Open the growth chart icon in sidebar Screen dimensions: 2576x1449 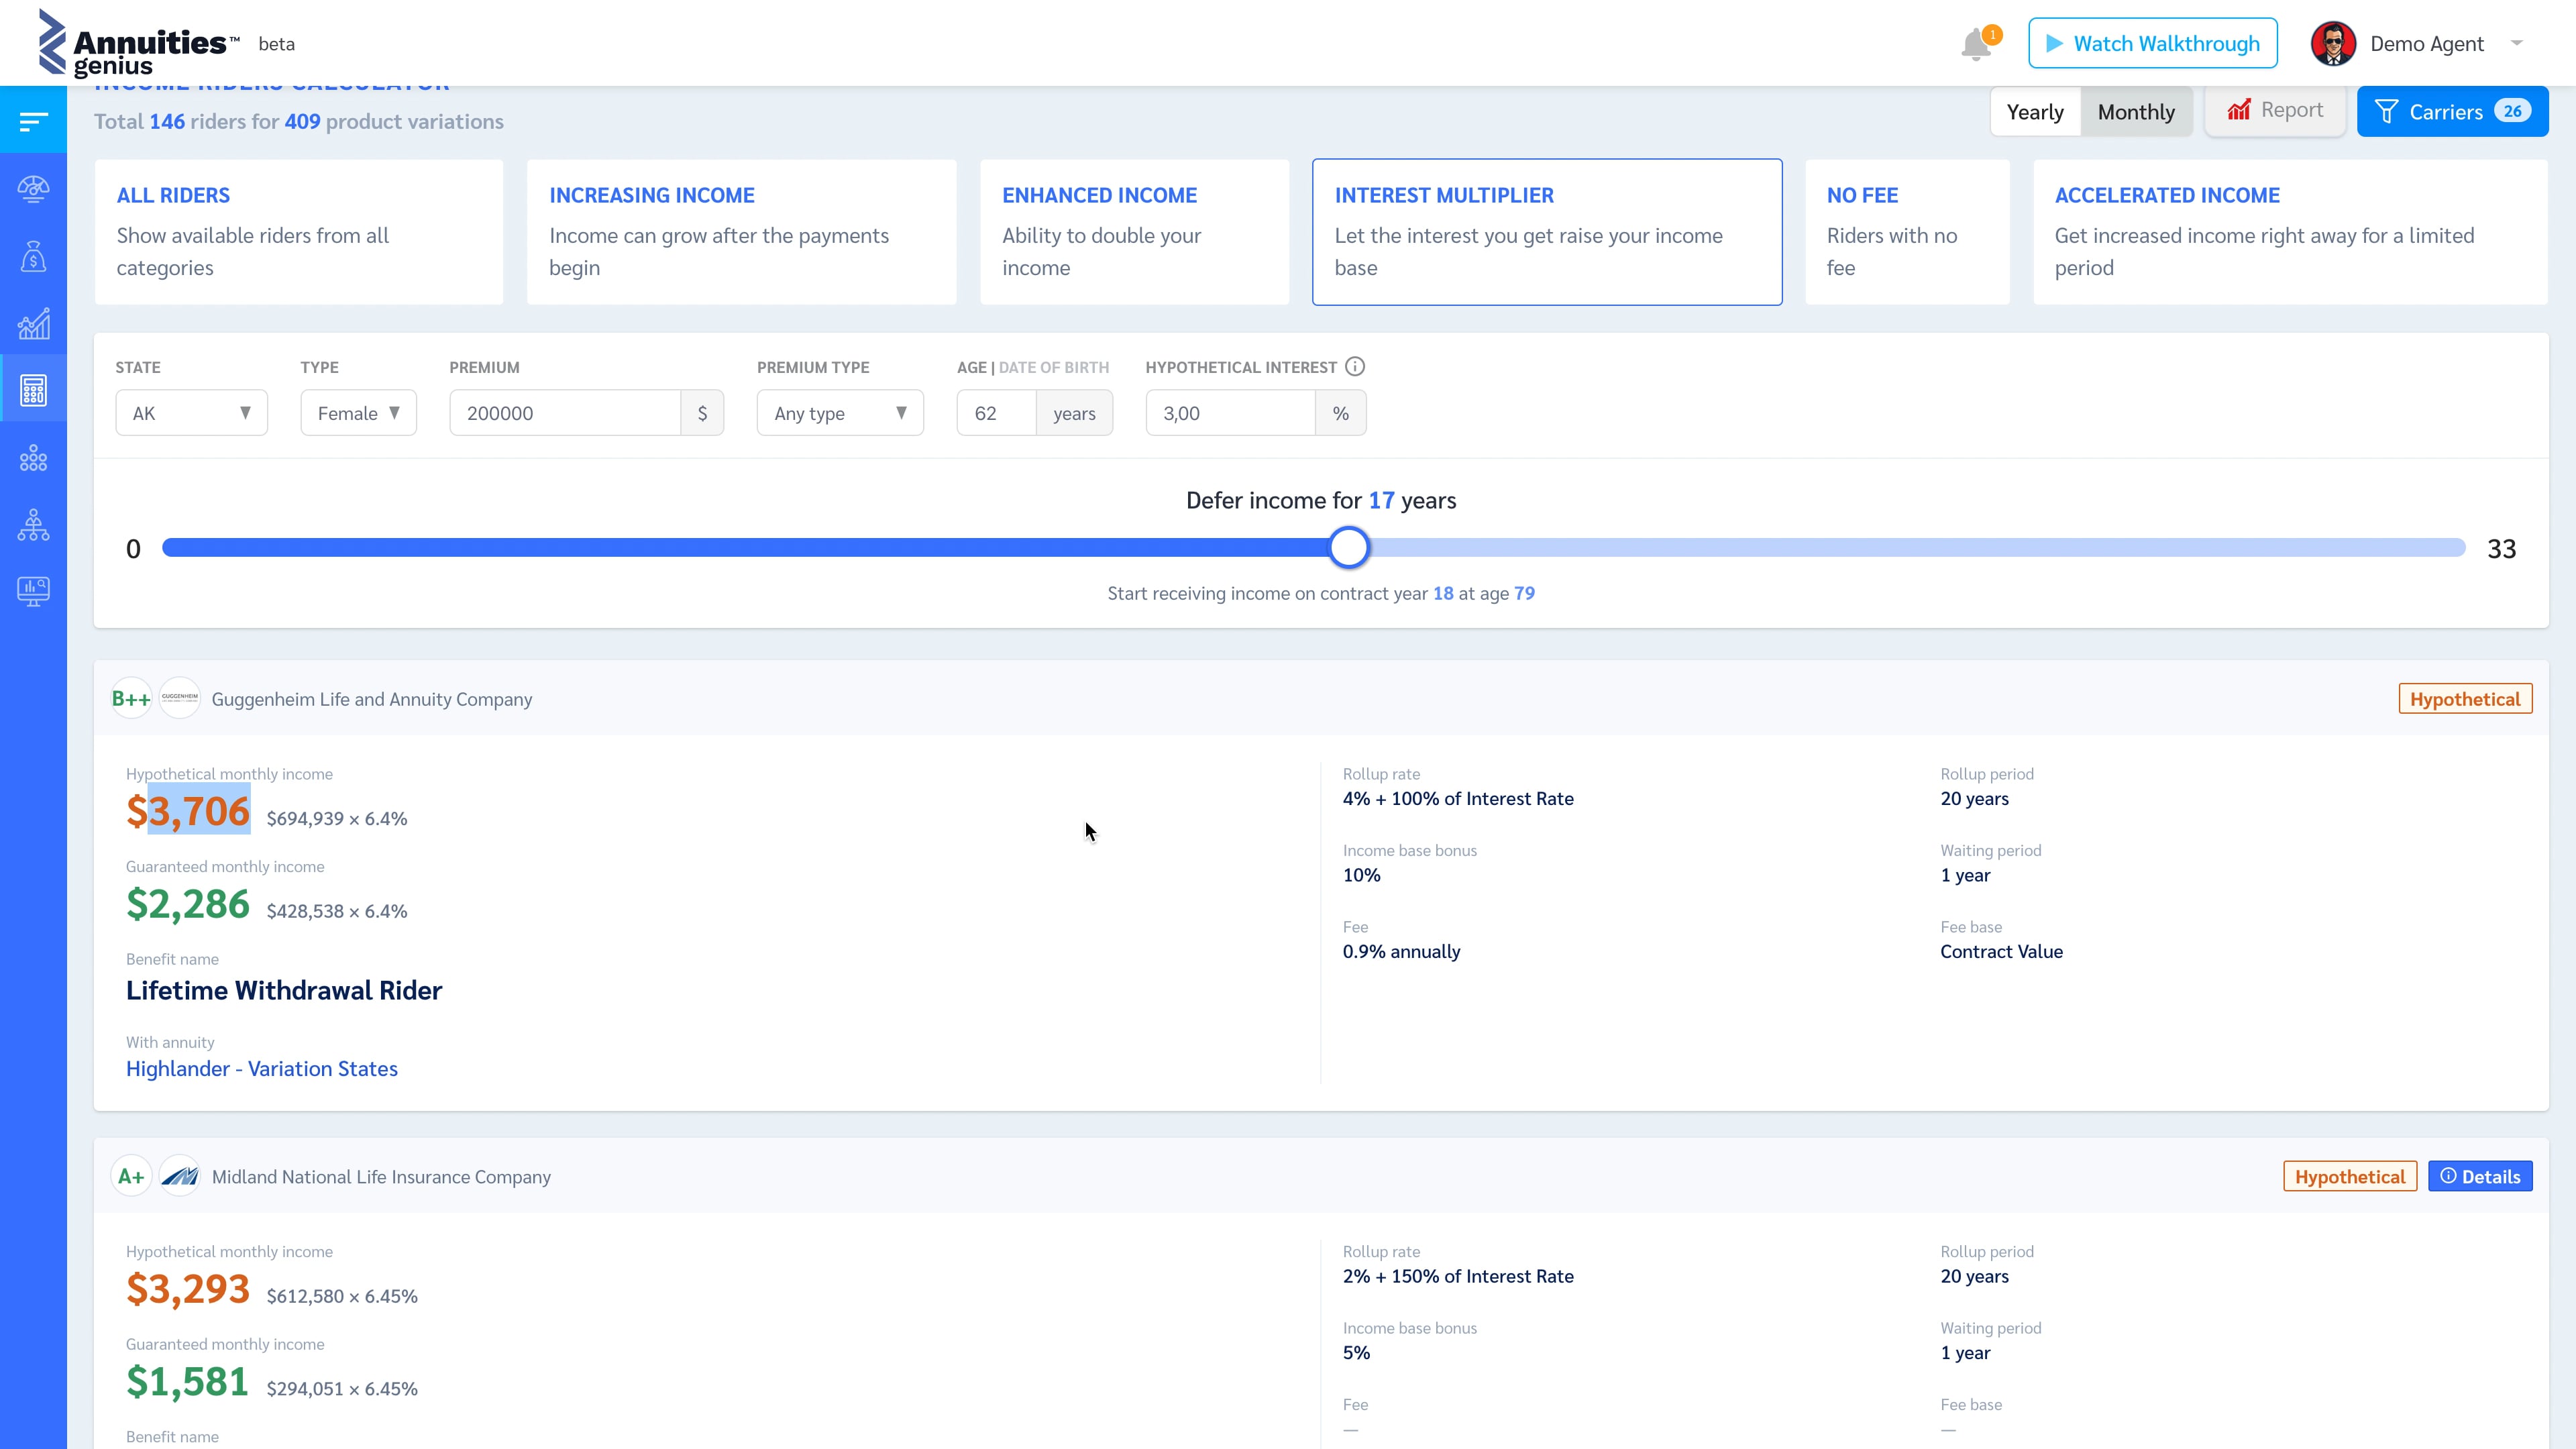(x=34, y=323)
